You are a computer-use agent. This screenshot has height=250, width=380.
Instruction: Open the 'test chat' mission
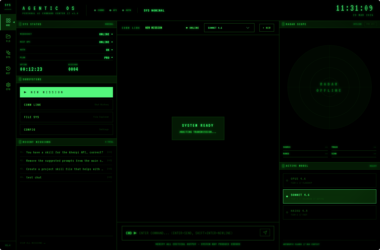click(x=66, y=177)
